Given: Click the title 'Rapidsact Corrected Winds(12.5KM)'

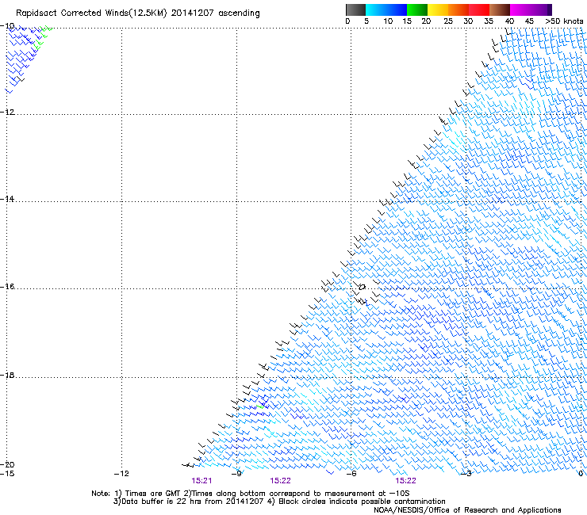Looking at the screenshot, I should [91, 13].
